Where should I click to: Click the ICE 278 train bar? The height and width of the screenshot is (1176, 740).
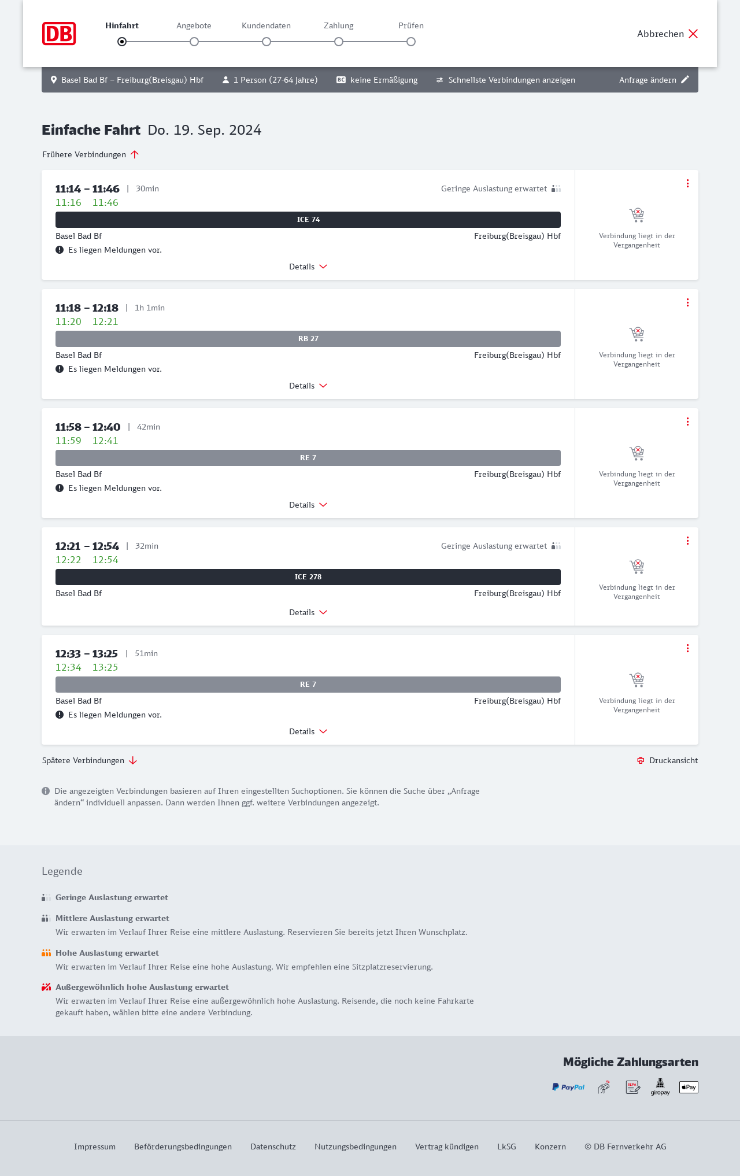tap(308, 577)
